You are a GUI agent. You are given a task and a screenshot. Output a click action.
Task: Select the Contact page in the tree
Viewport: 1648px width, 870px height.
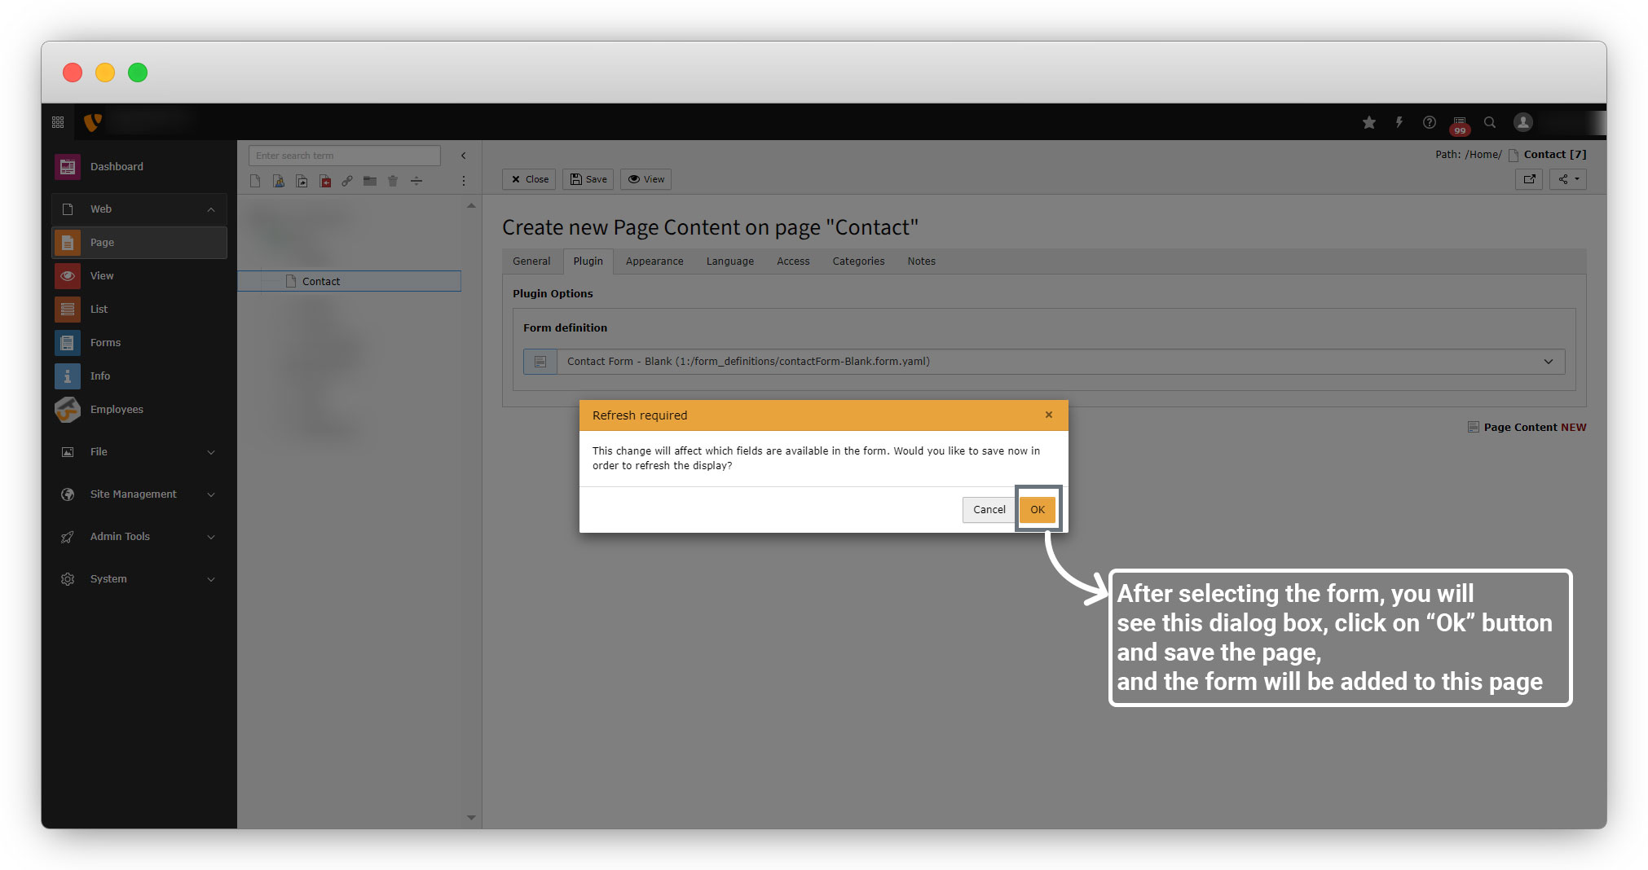[x=321, y=281]
